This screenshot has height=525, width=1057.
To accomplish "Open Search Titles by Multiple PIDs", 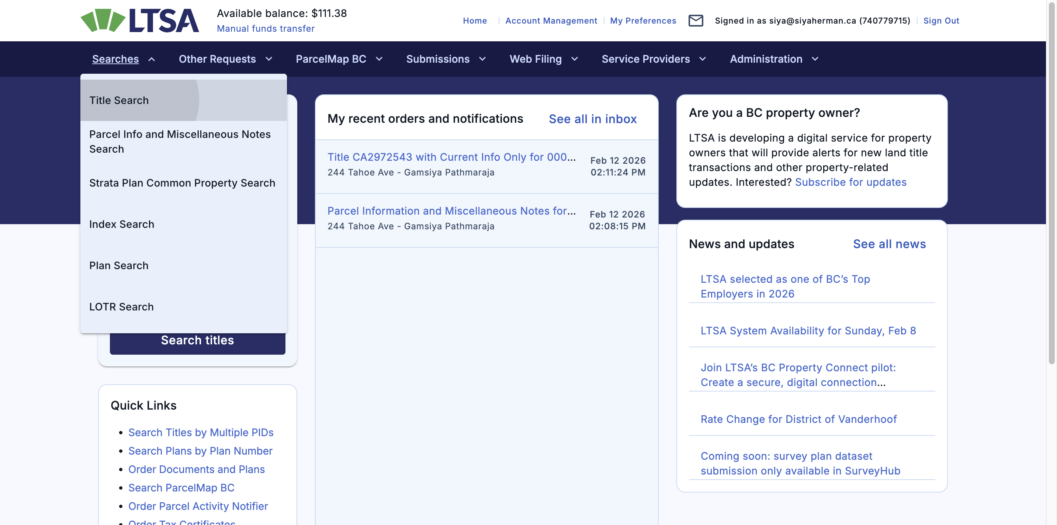I will point(201,432).
